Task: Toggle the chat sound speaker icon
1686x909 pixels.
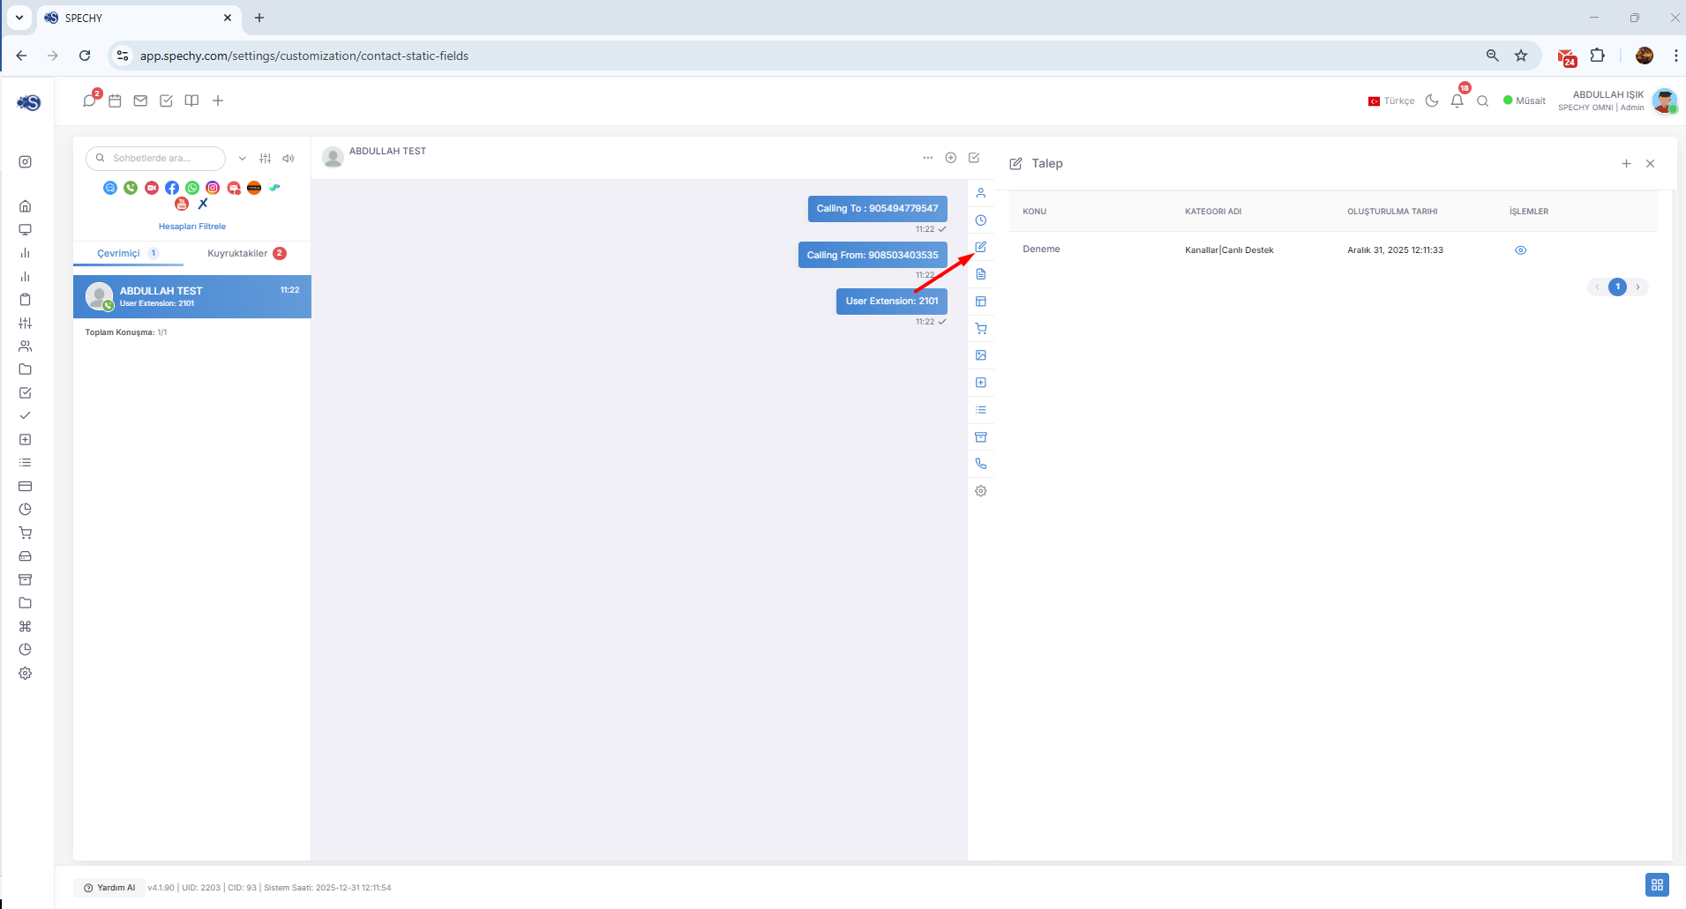Action: point(288,159)
